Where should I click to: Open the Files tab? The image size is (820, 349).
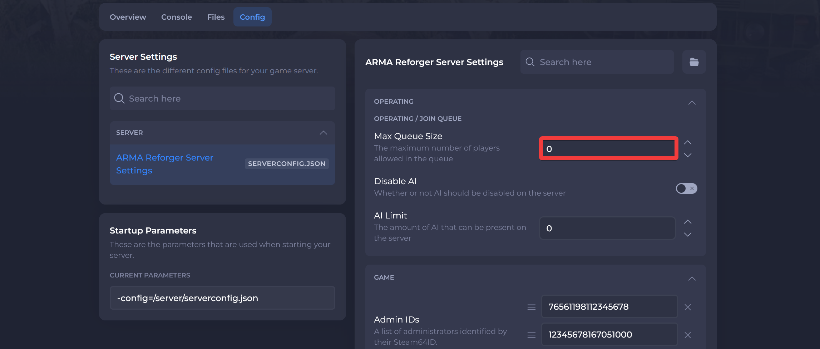(x=216, y=17)
